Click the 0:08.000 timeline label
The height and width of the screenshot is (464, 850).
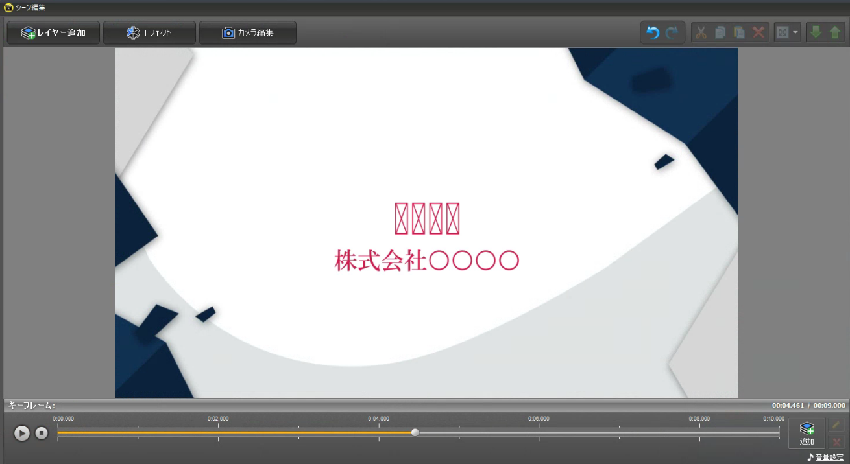(699, 419)
